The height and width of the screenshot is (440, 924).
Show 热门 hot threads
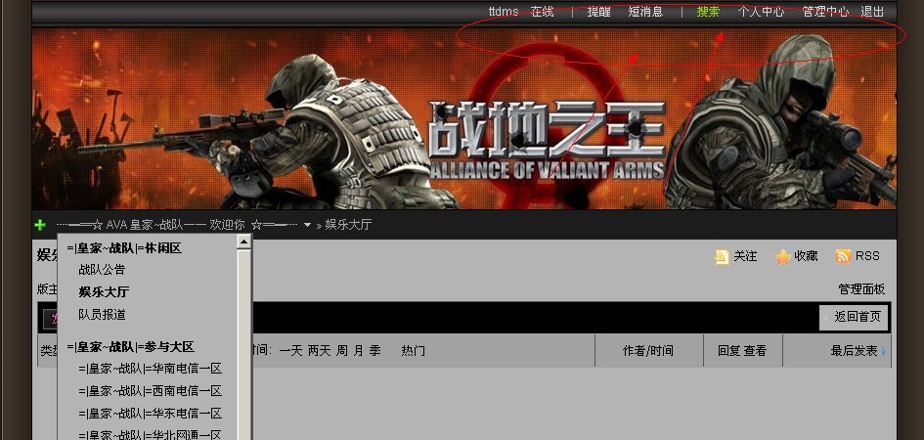coord(413,351)
